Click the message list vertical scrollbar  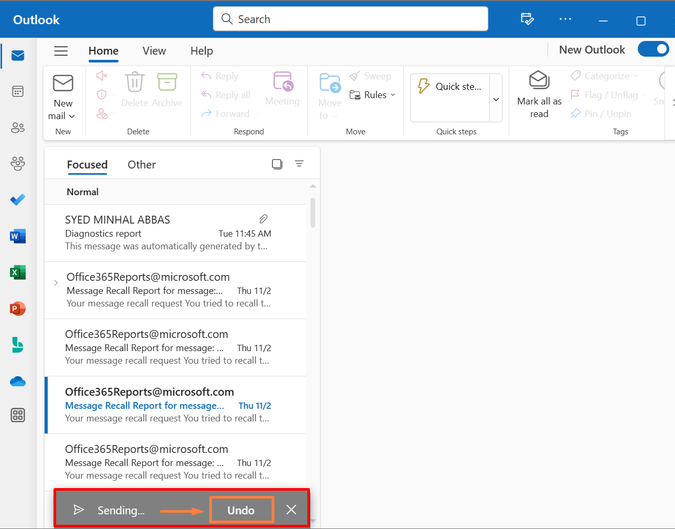coord(313,213)
